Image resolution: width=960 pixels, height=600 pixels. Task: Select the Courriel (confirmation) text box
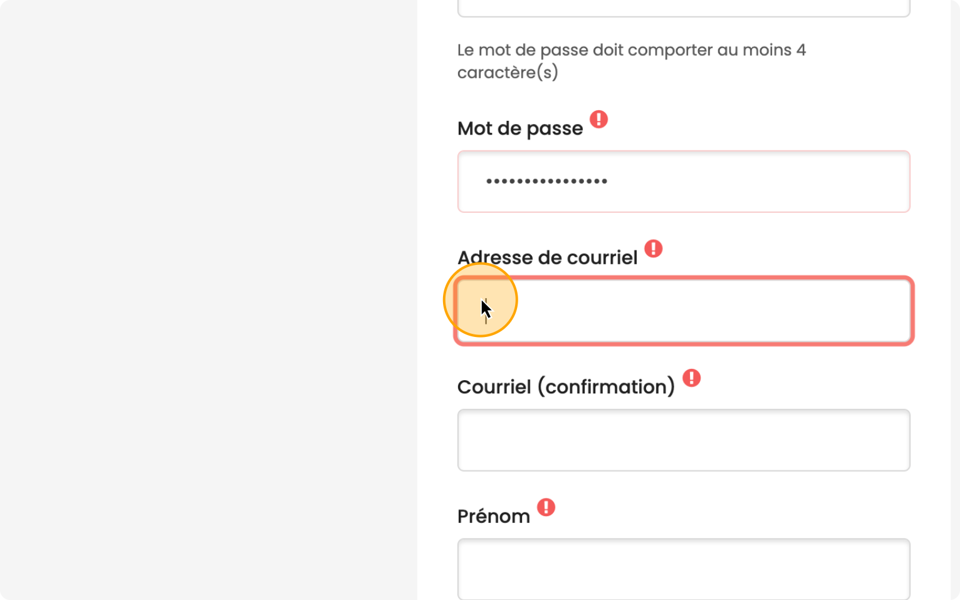coord(683,440)
